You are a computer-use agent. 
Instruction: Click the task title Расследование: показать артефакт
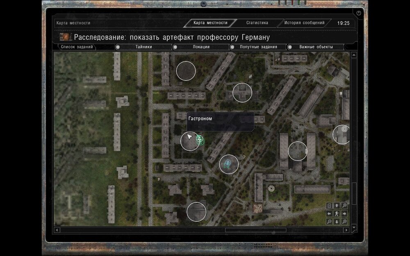pyautogui.click(x=172, y=37)
